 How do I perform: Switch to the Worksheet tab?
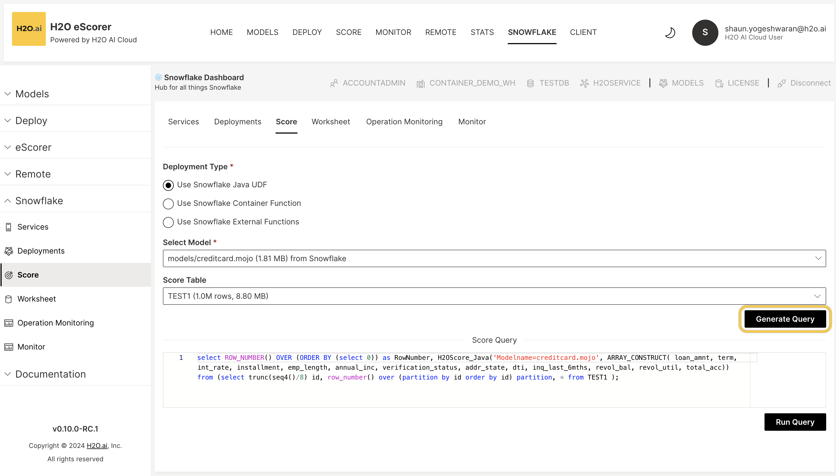pyautogui.click(x=330, y=122)
